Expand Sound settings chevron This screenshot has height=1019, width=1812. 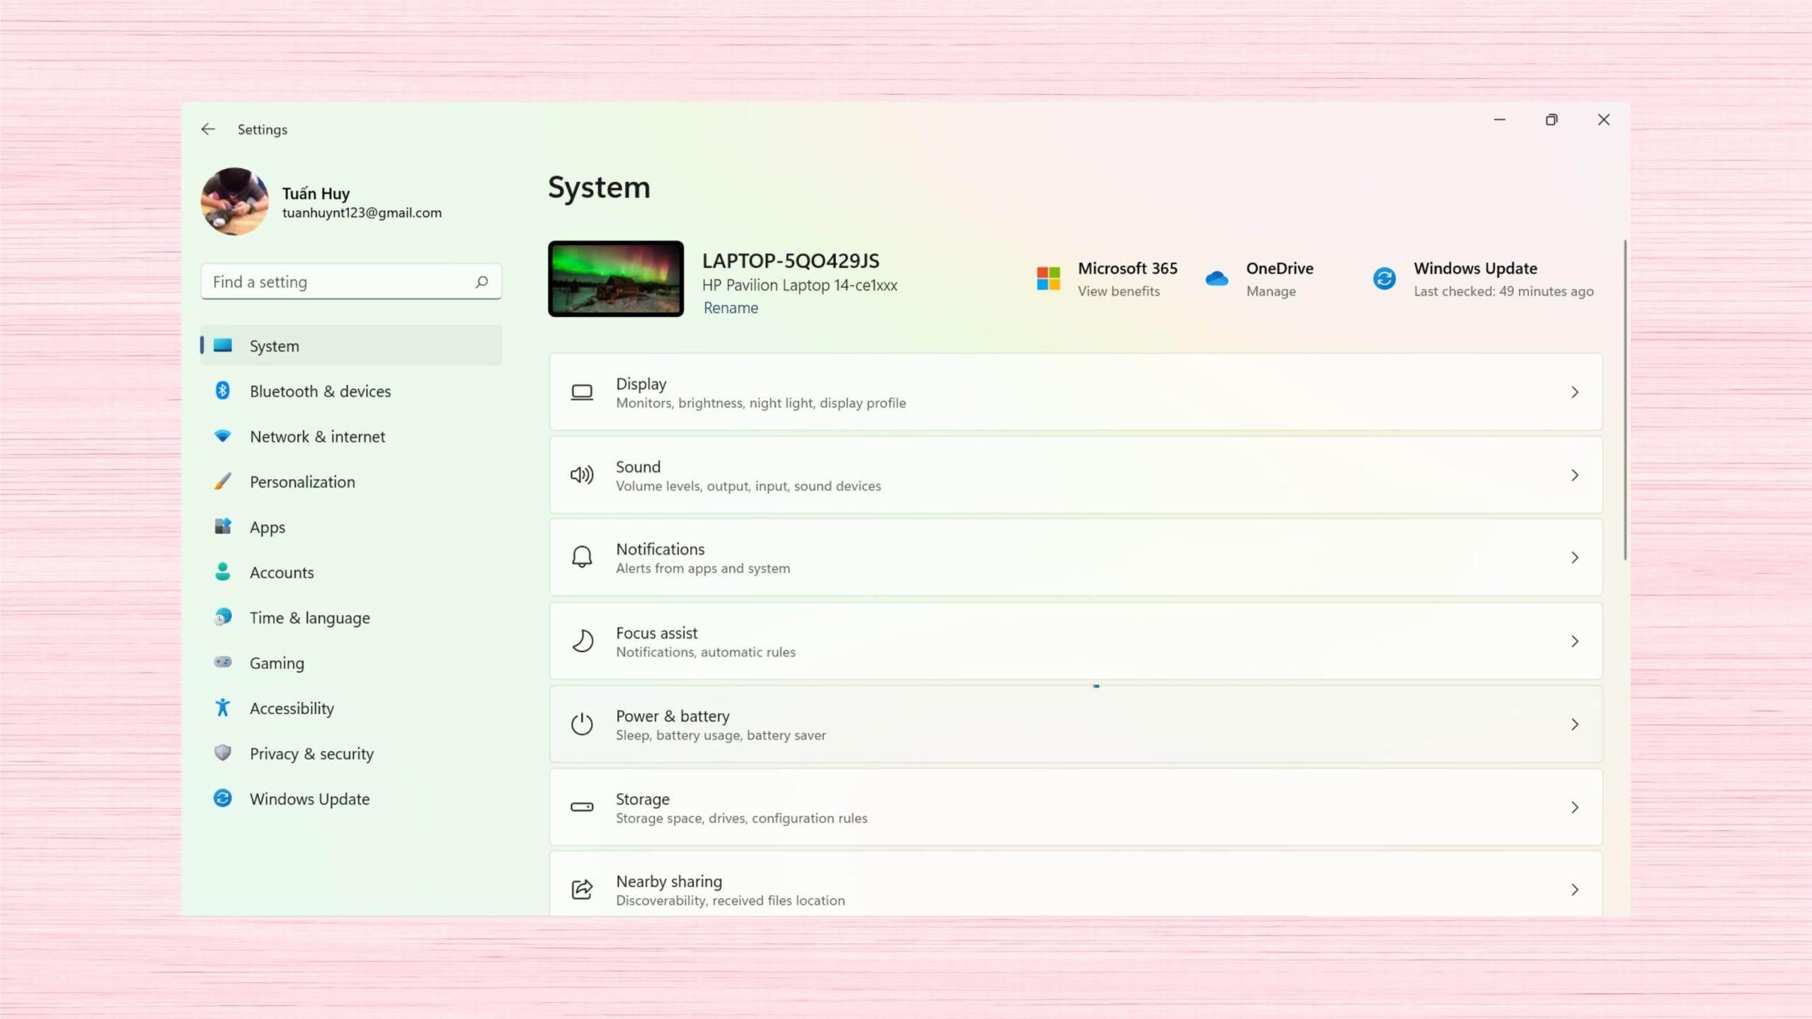(1574, 476)
